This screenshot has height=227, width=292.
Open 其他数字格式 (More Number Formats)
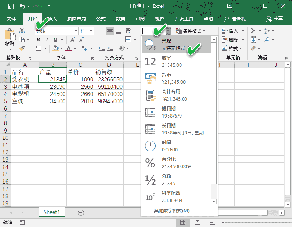[x=173, y=210]
